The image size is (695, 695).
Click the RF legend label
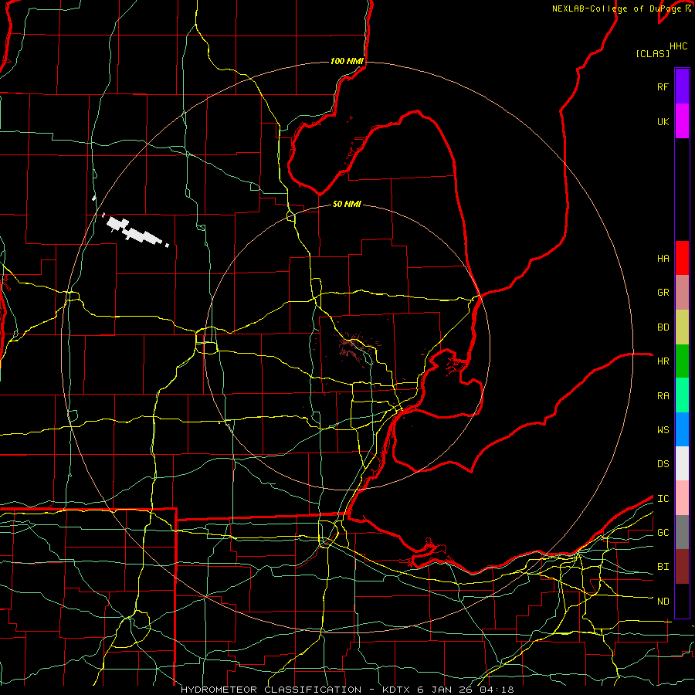tap(663, 87)
